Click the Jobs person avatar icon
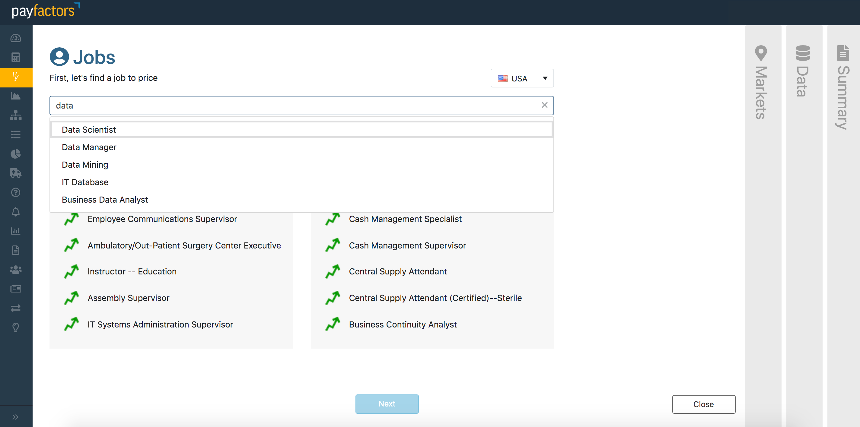Image resolution: width=860 pixels, height=427 pixels. pyautogui.click(x=59, y=57)
